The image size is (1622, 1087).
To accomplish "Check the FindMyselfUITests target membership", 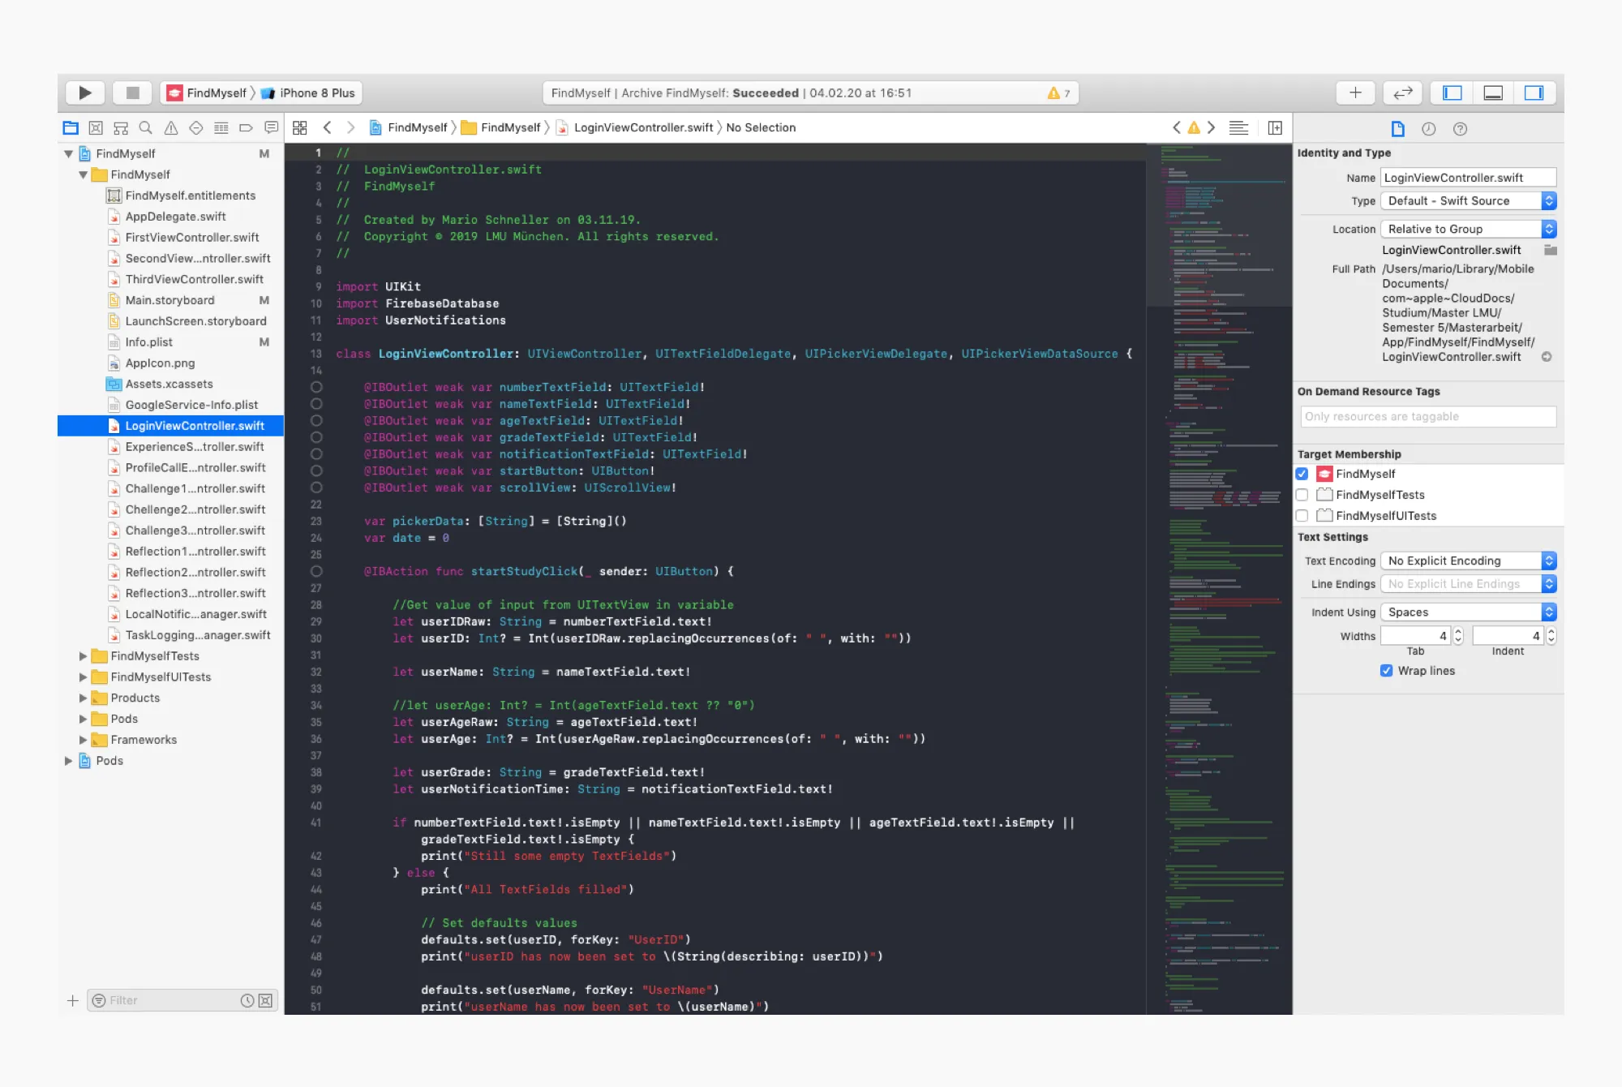I will (1302, 516).
